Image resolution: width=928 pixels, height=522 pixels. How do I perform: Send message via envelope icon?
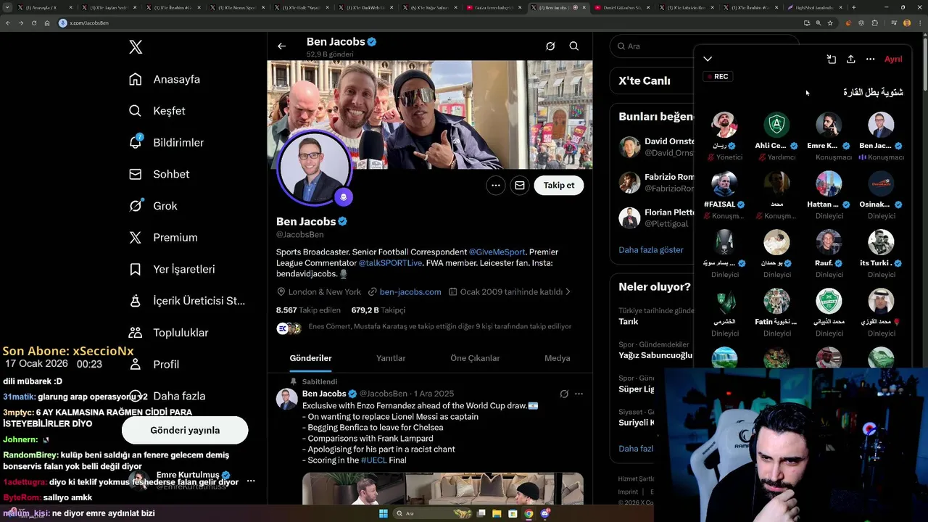point(520,186)
